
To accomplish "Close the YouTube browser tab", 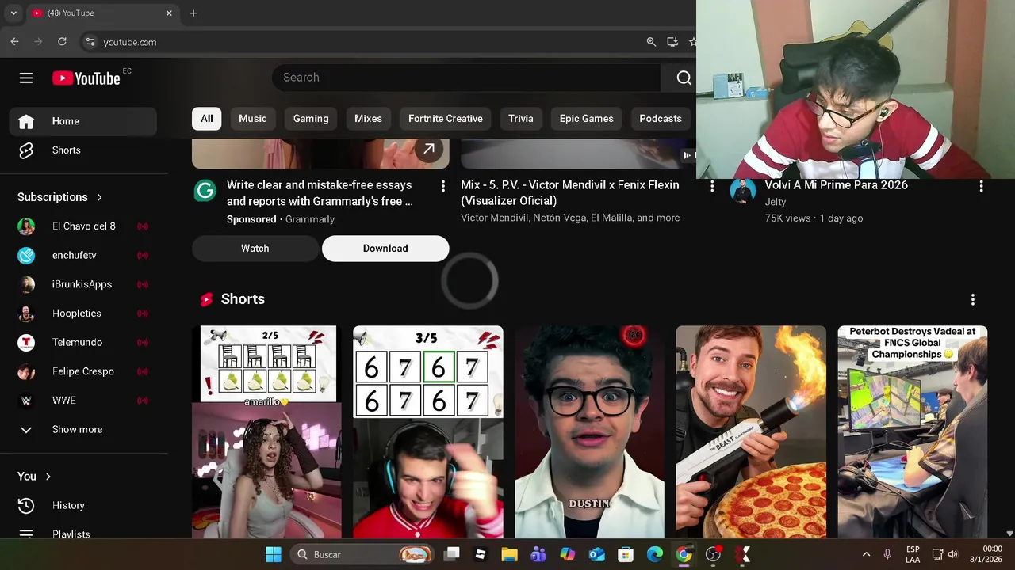I will (x=169, y=13).
